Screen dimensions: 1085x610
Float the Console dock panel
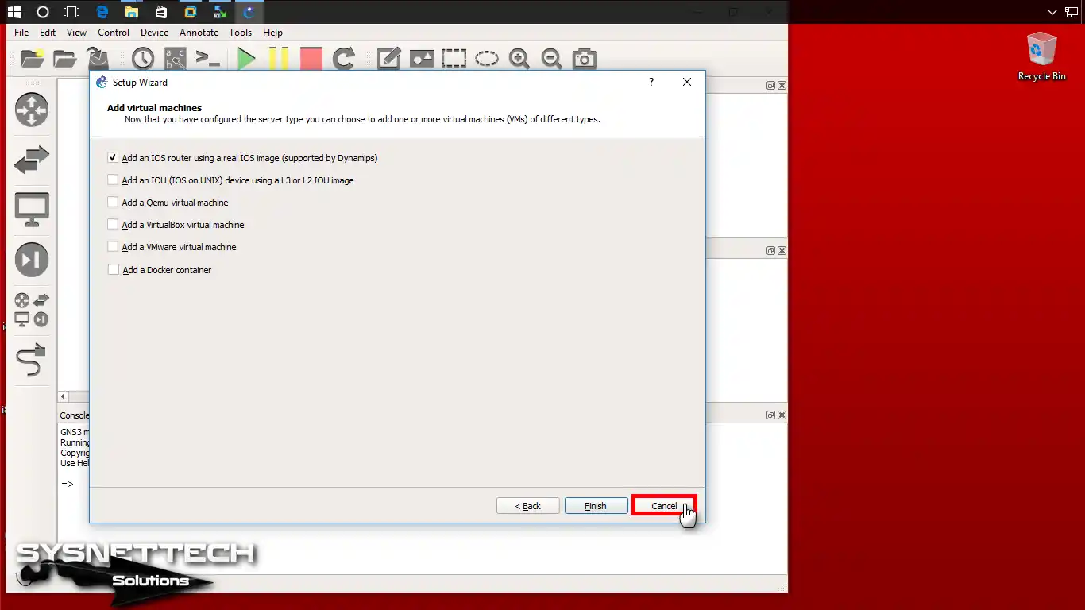click(770, 415)
